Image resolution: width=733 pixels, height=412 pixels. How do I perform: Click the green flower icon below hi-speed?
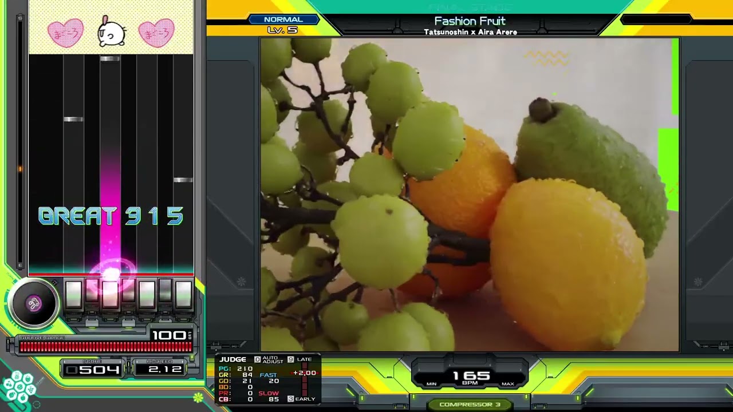(x=198, y=397)
